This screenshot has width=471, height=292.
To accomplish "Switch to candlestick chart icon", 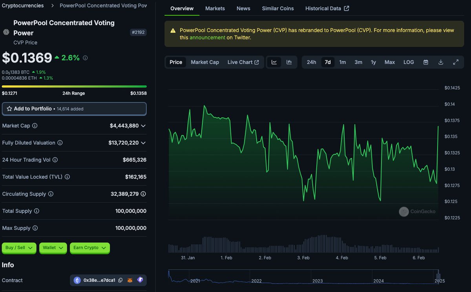I will (289, 62).
